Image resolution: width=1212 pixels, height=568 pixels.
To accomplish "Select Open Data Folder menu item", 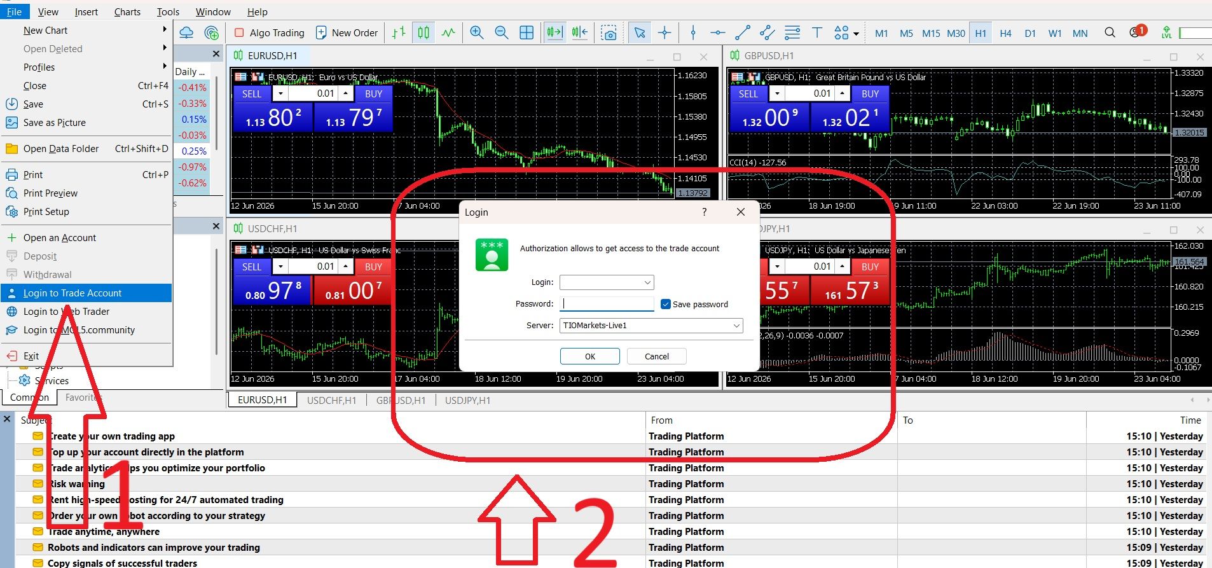I will pyautogui.click(x=86, y=149).
